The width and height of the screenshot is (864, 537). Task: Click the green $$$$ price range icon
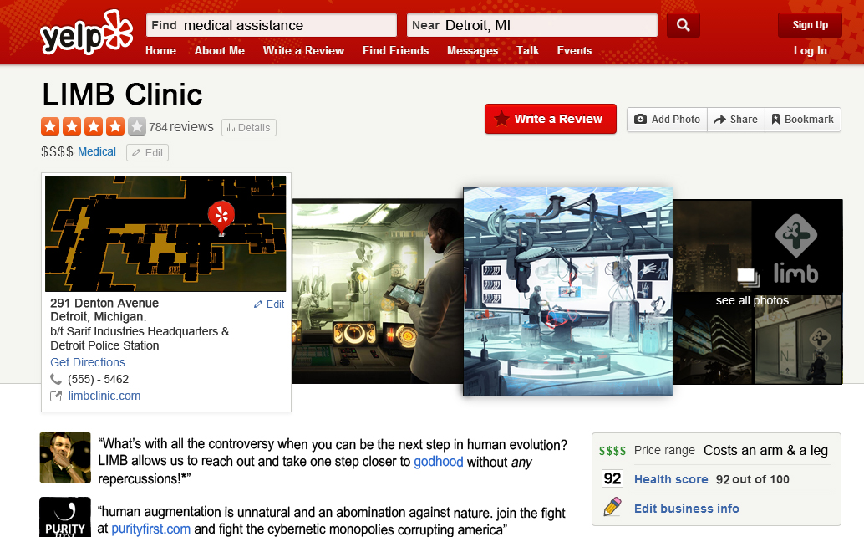click(x=612, y=451)
